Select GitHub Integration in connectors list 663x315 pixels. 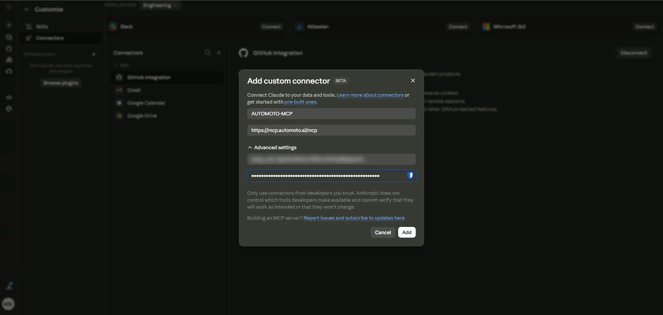pyautogui.click(x=168, y=77)
